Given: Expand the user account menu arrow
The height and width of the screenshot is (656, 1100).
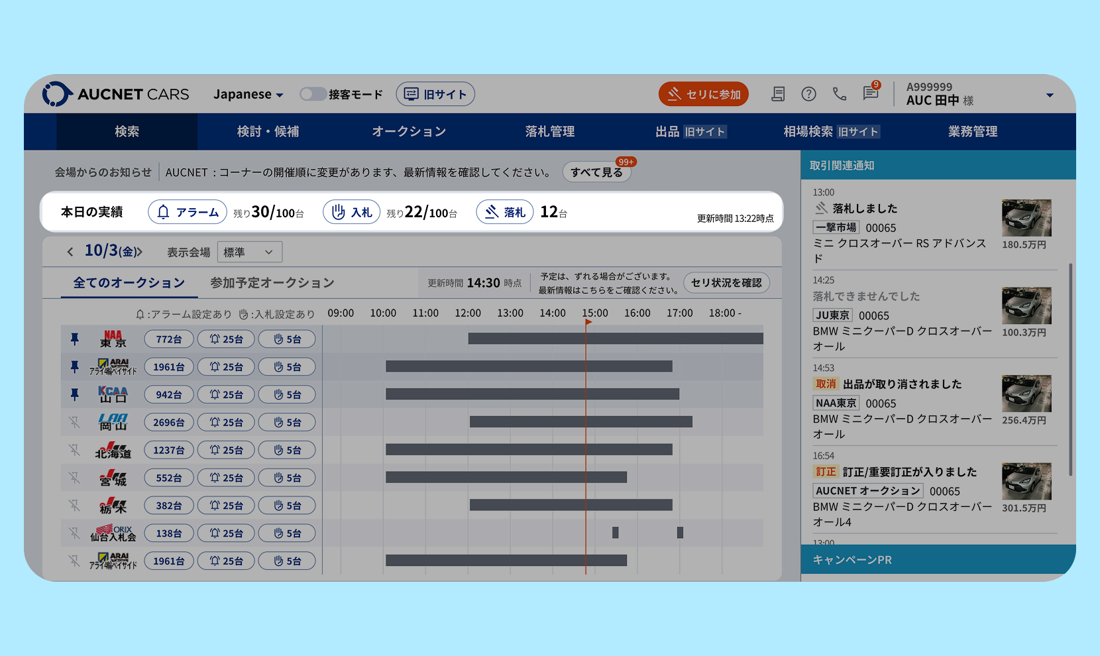Looking at the screenshot, I should [x=1050, y=95].
